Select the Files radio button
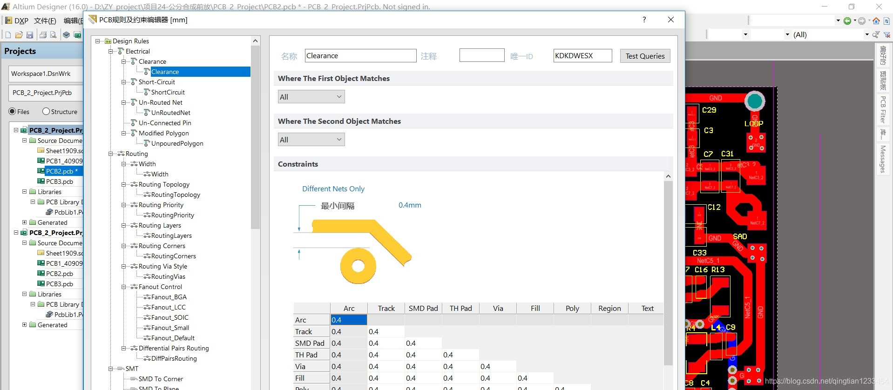The width and height of the screenshot is (893, 390). point(12,112)
